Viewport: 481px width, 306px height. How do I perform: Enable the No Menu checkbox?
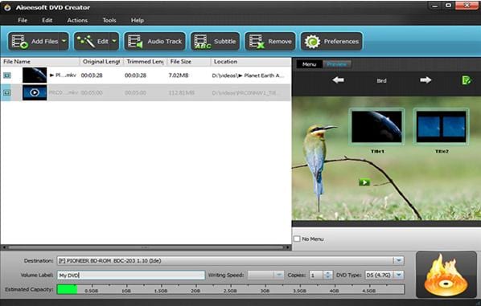[297, 239]
